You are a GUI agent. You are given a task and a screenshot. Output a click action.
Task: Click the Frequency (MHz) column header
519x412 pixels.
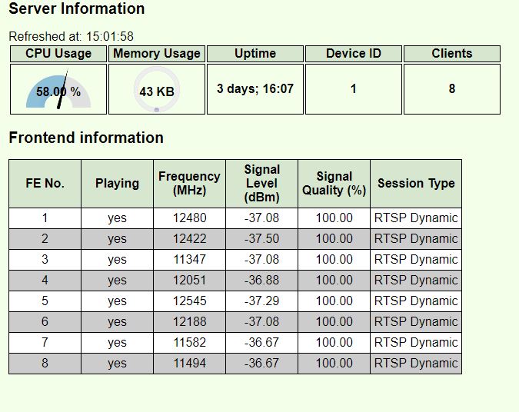click(x=189, y=184)
